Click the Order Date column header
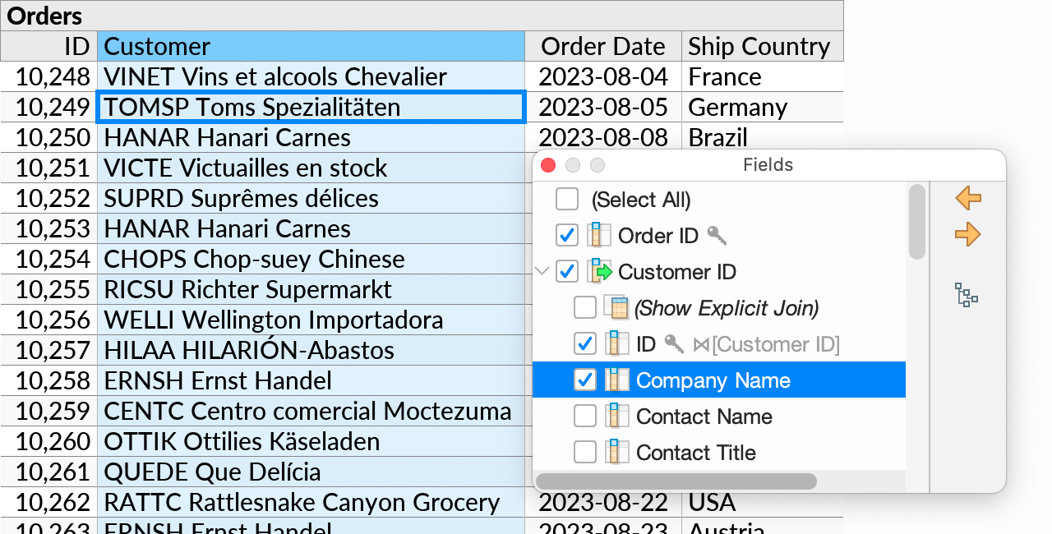Screen dimensions: 1052x534 point(602,47)
